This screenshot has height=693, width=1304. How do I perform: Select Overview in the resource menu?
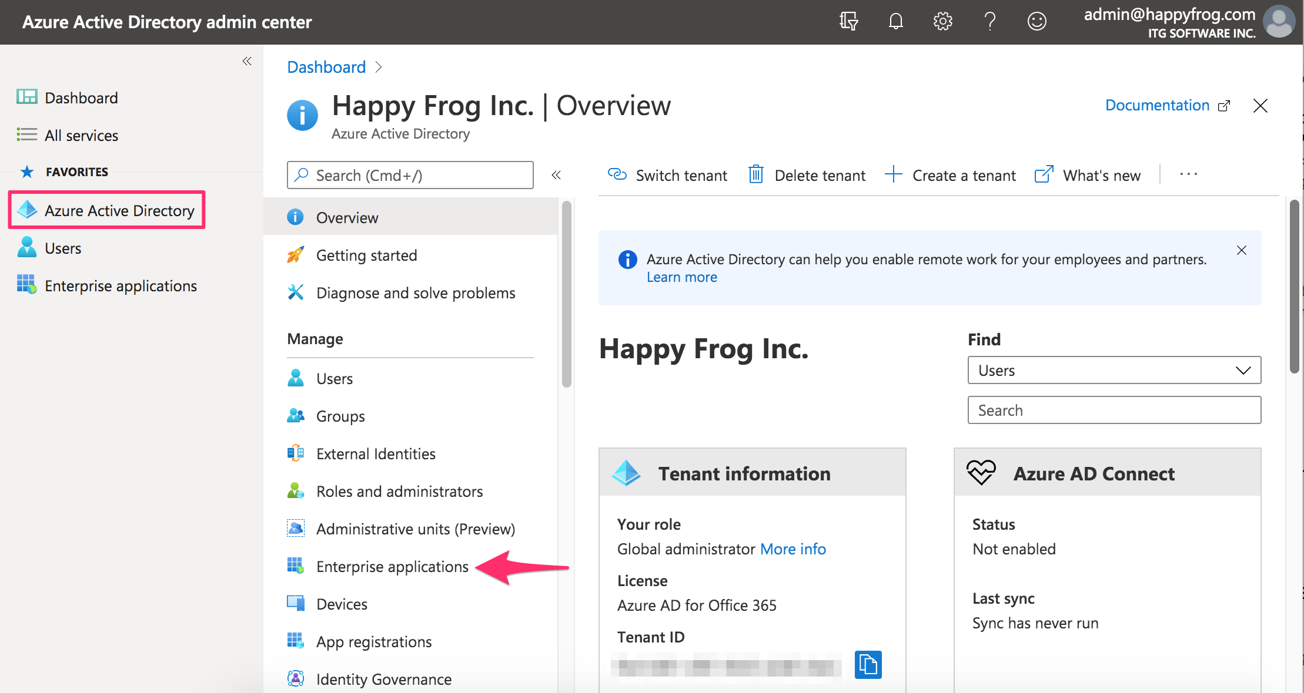point(410,217)
